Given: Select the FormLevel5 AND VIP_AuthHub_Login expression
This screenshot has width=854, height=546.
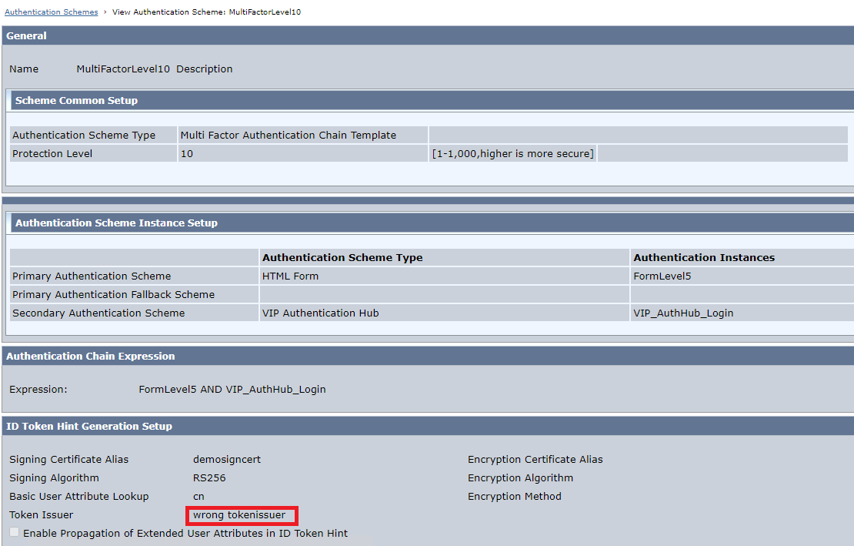Looking at the screenshot, I should pyautogui.click(x=232, y=390).
